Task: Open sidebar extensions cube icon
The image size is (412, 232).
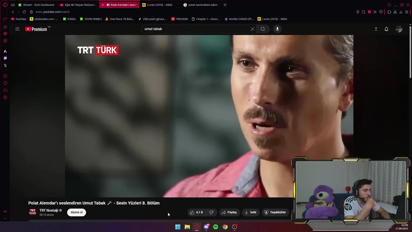Action: click(5, 90)
